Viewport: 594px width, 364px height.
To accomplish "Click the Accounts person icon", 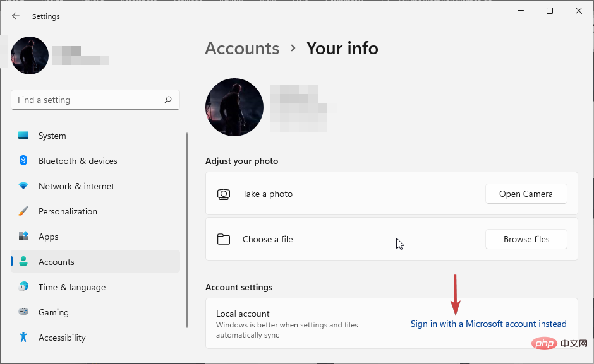I will tap(23, 261).
